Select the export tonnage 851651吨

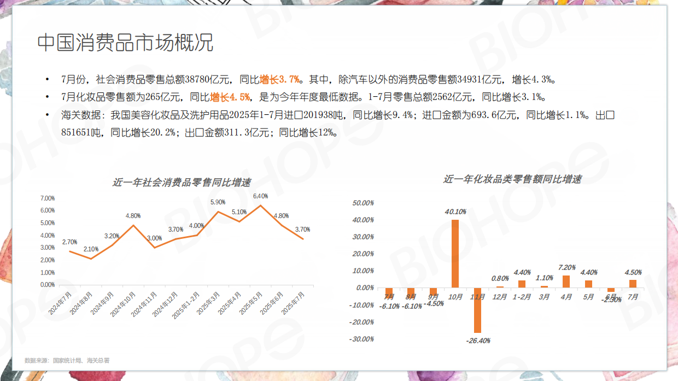click(x=82, y=132)
